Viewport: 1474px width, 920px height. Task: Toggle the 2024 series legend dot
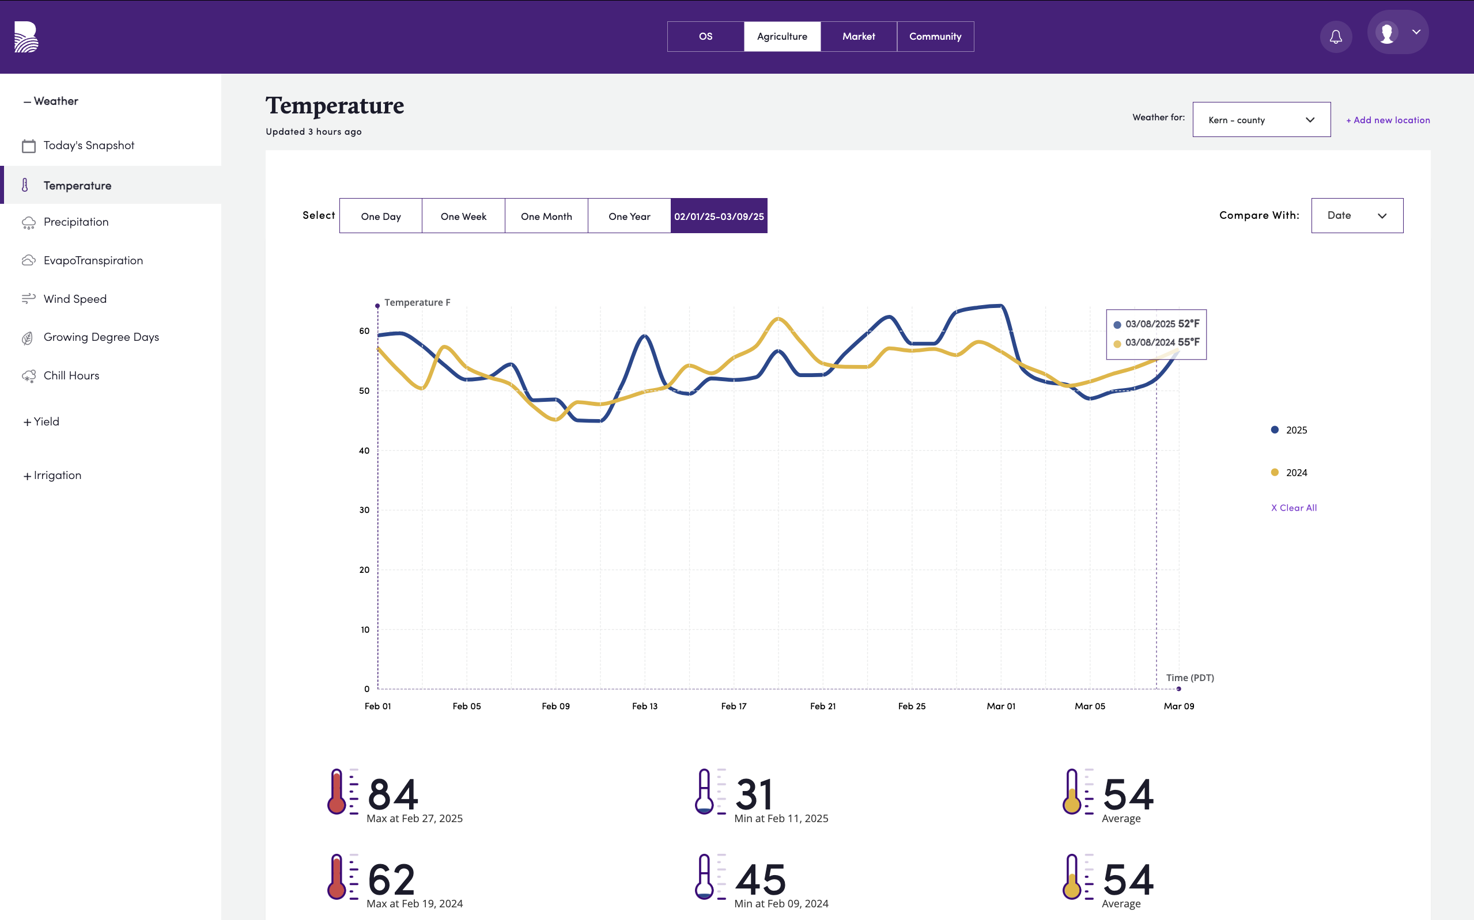coord(1274,472)
